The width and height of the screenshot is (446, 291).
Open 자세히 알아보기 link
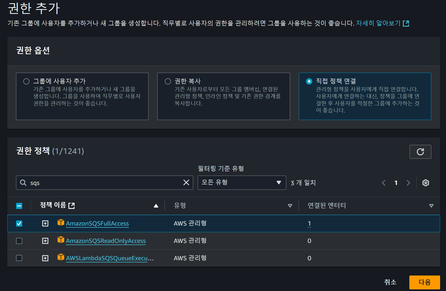click(378, 23)
